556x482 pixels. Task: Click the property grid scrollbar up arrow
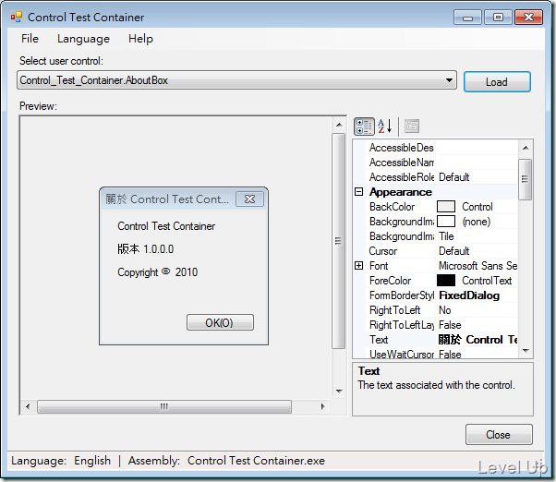pos(526,148)
